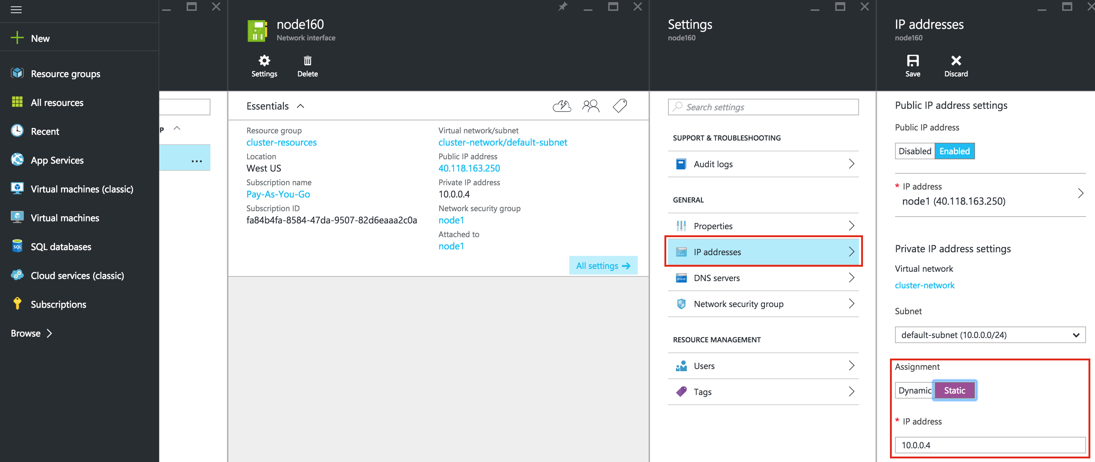Click the users access icon in Essentials
1095x462 pixels.
pos(591,106)
